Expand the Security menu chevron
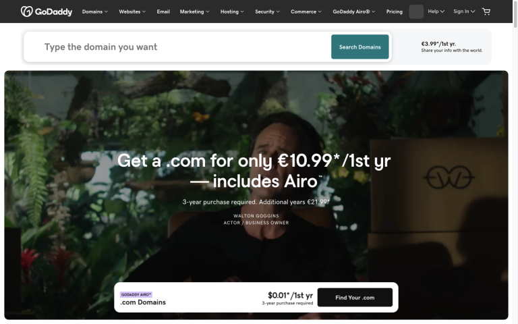Screen dimensions: 518x324 tap(278, 11)
